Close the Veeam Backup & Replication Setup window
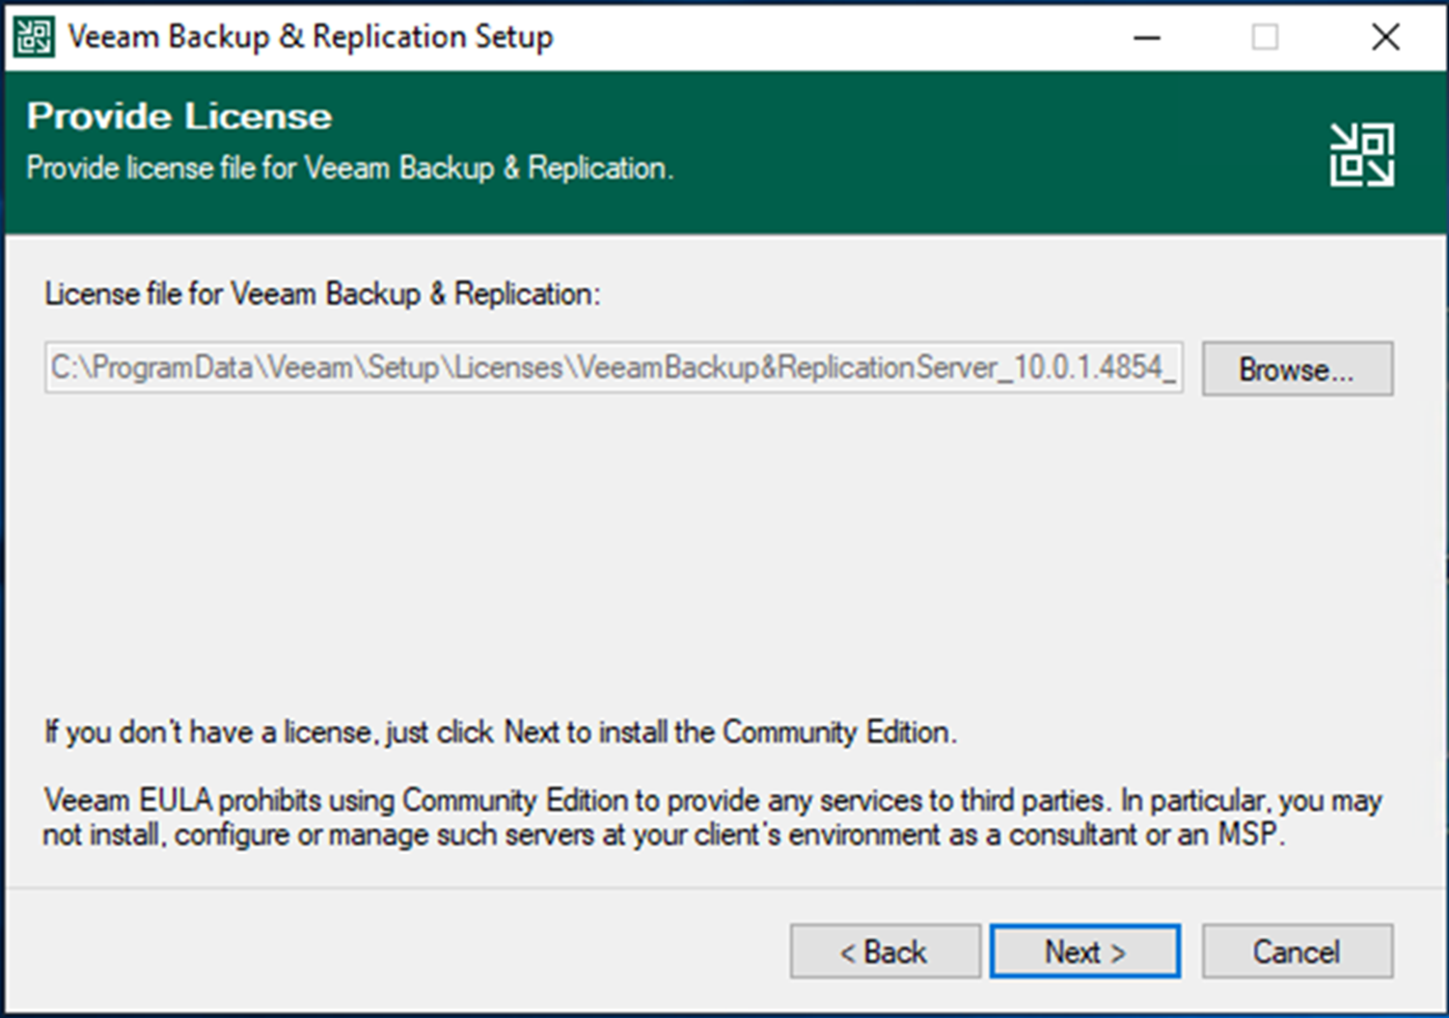 tap(1385, 37)
